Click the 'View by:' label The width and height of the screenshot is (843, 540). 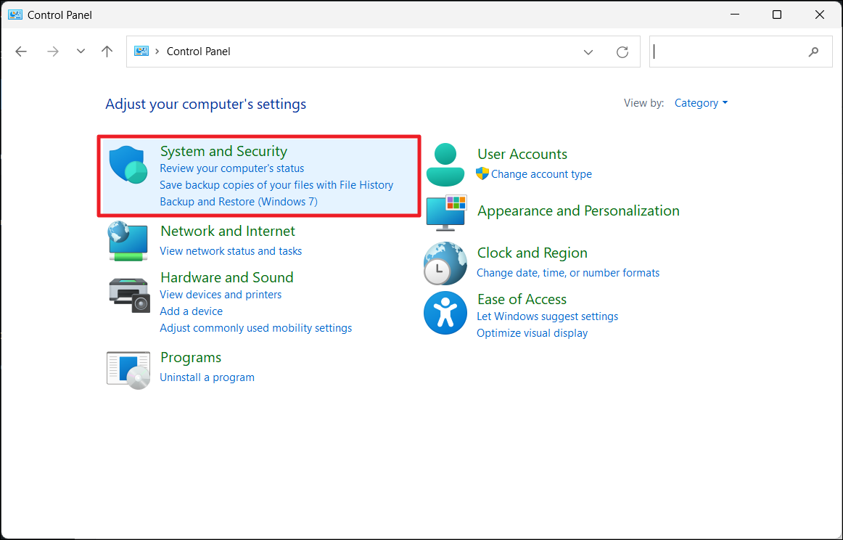pos(643,103)
